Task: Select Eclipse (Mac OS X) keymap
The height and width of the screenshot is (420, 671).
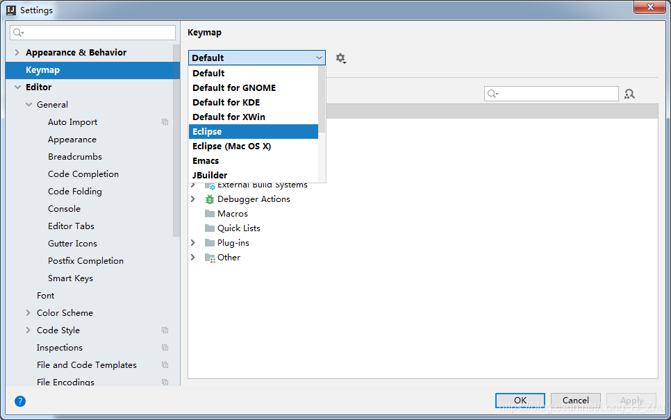Action: (x=254, y=146)
